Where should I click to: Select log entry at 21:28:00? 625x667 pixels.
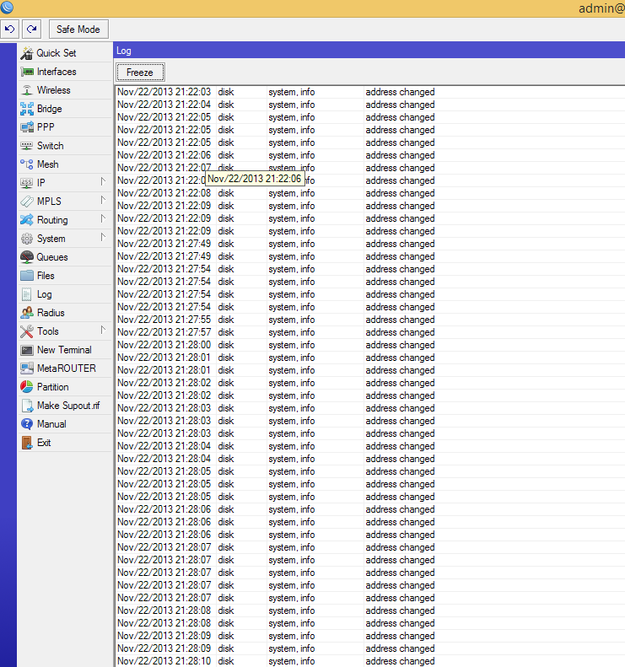pos(370,345)
